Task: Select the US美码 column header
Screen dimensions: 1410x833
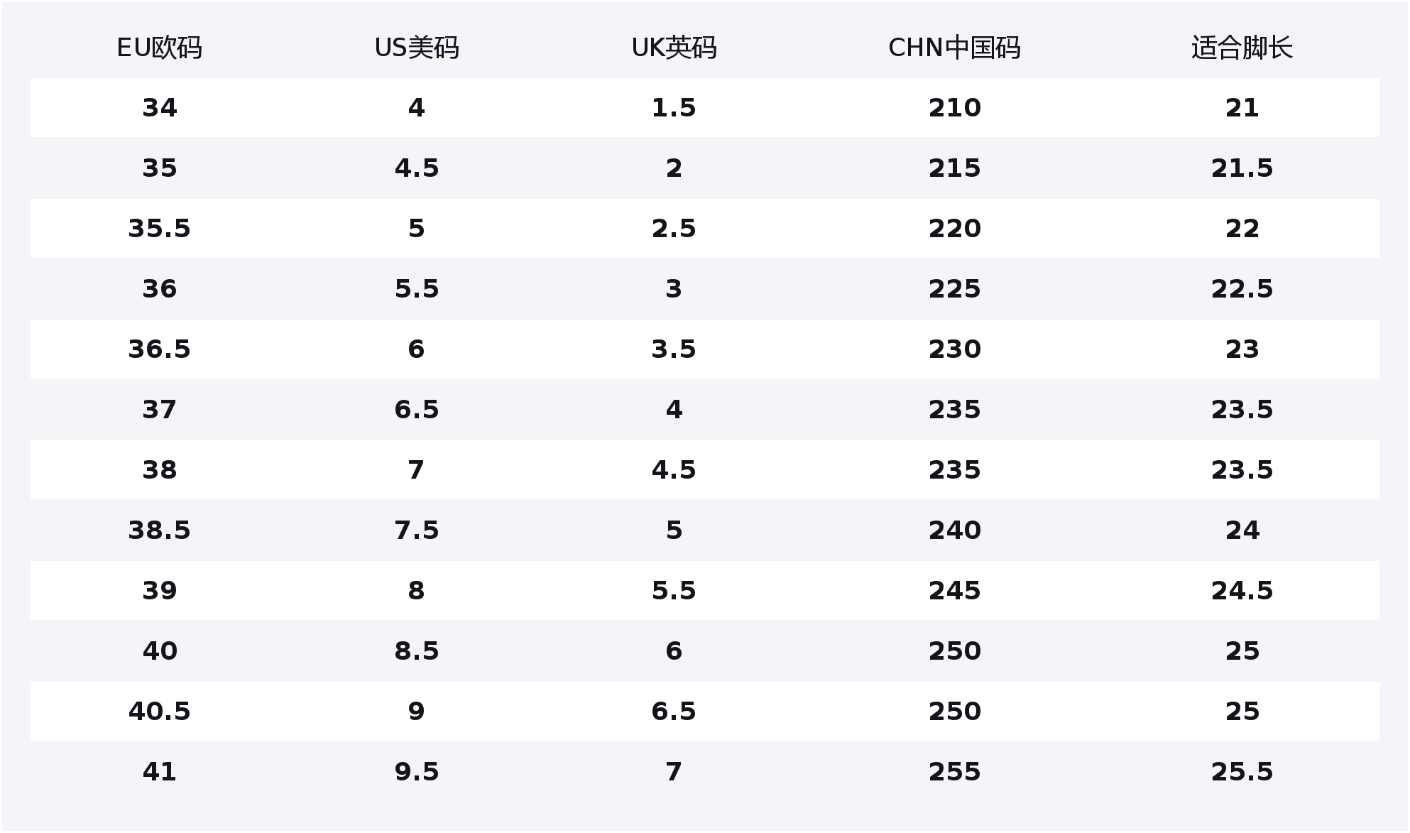Action: pyautogui.click(x=417, y=48)
